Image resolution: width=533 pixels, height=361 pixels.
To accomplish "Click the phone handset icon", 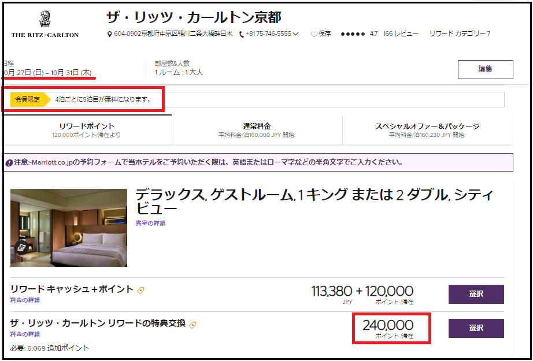I will (x=242, y=34).
